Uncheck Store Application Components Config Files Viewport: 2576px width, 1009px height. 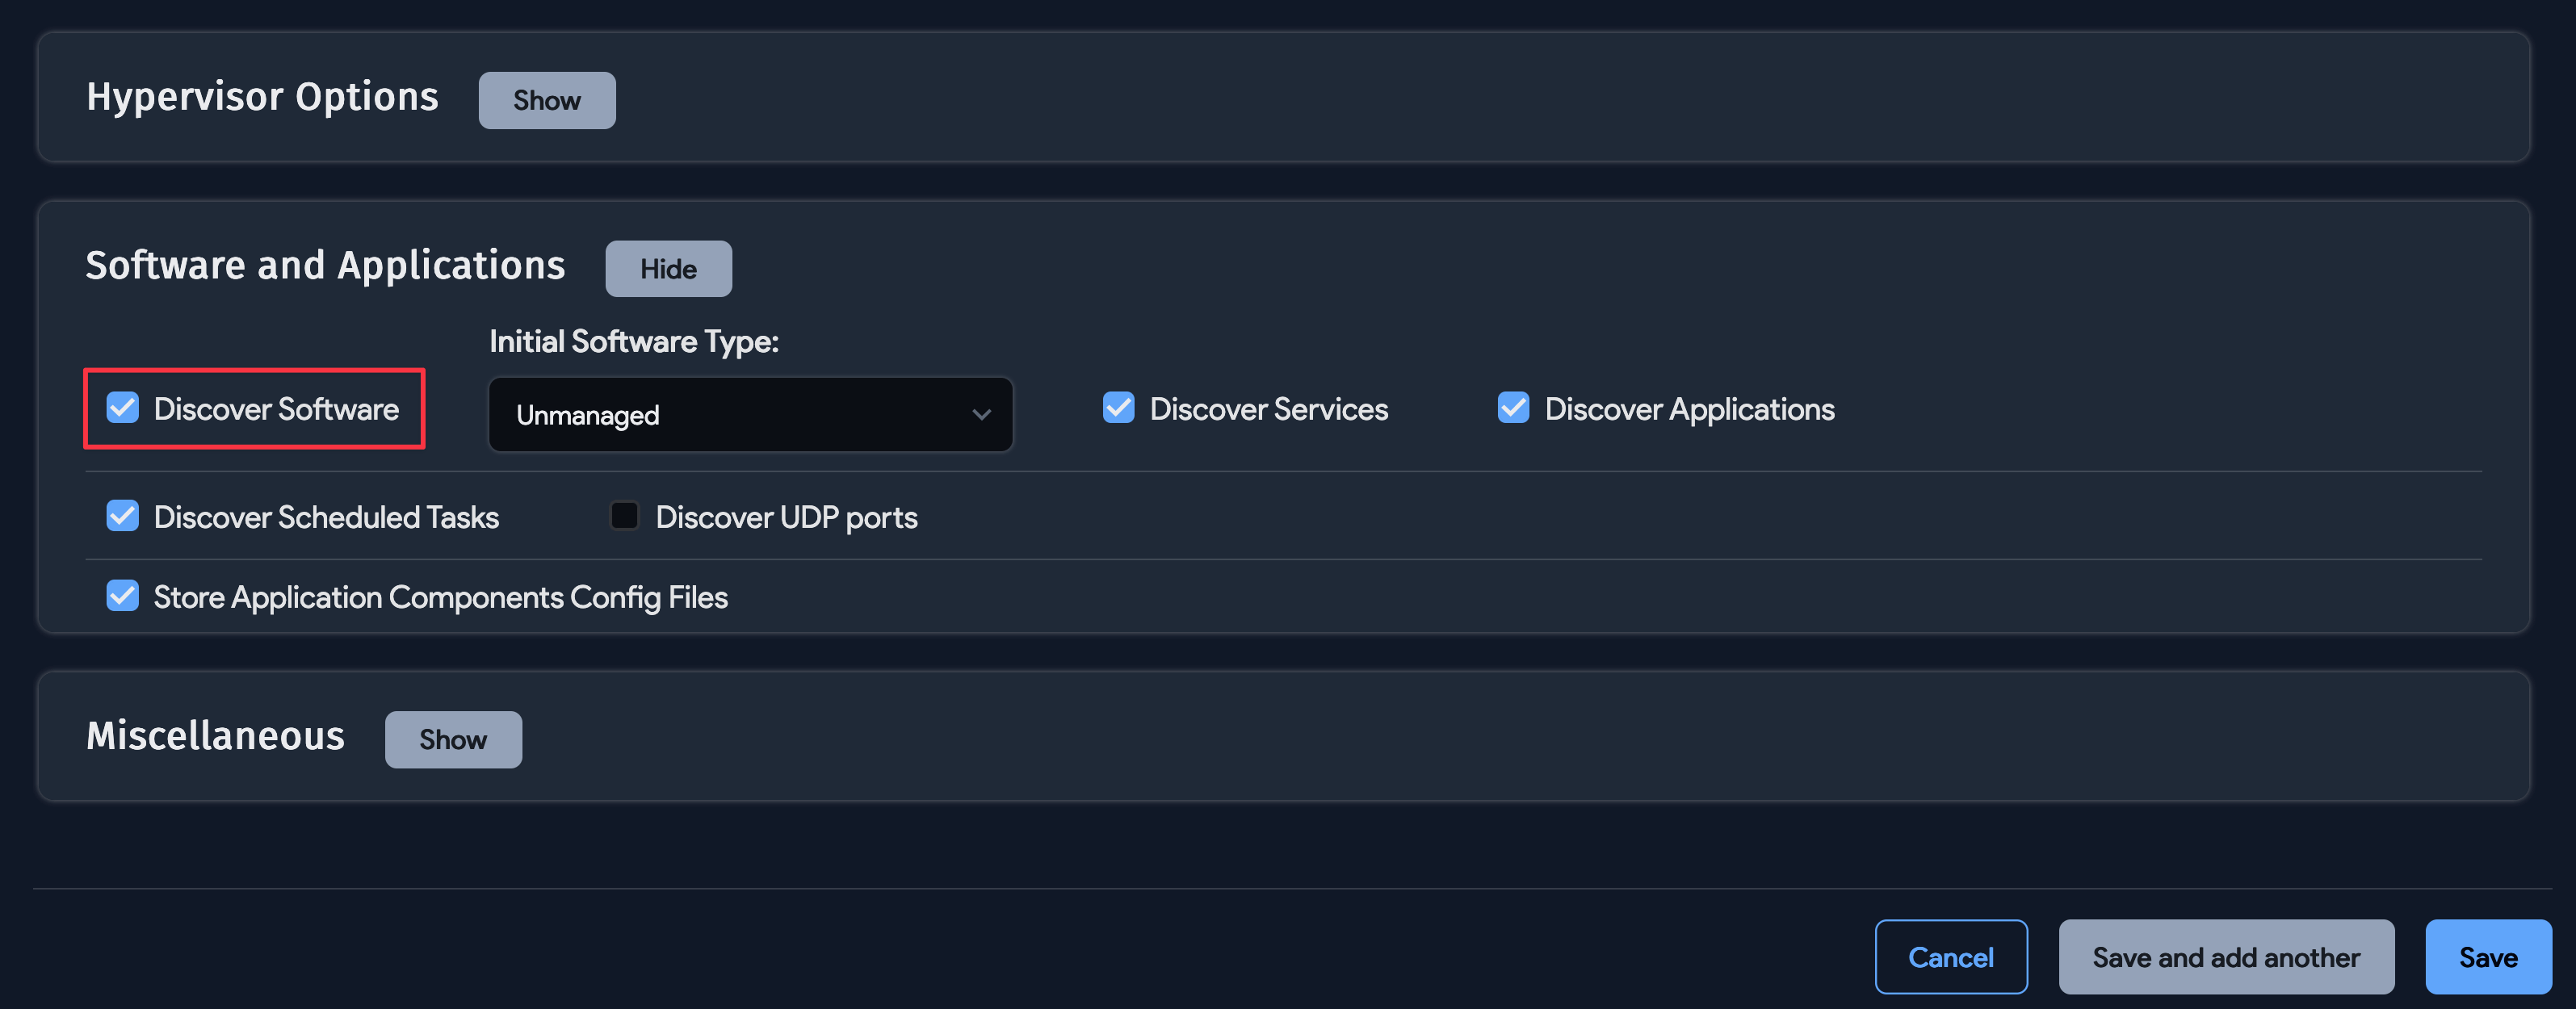[122, 596]
